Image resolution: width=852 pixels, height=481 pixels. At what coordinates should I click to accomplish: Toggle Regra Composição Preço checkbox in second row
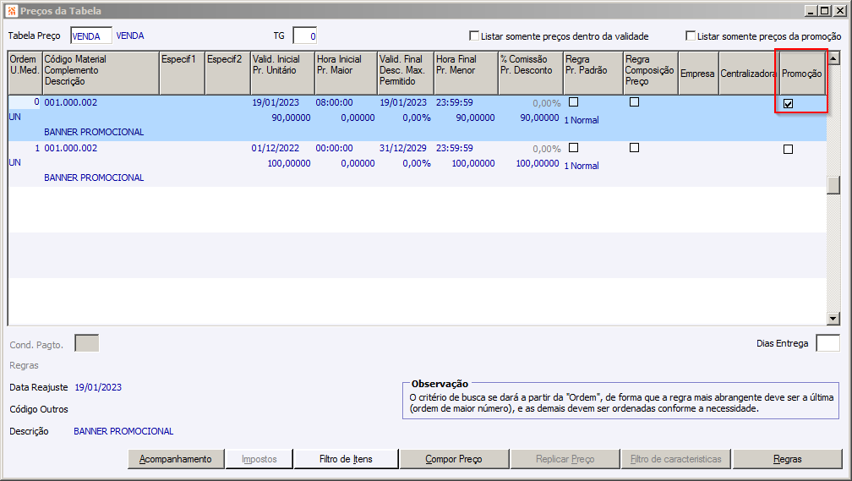pyautogui.click(x=634, y=147)
